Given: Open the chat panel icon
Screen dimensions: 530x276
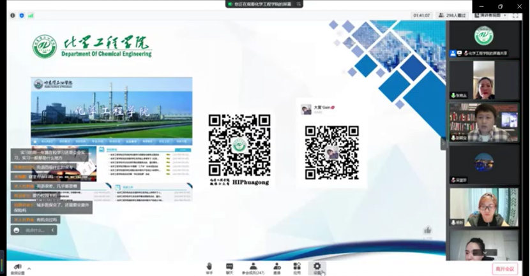Looking at the screenshot, I should click(229, 266).
